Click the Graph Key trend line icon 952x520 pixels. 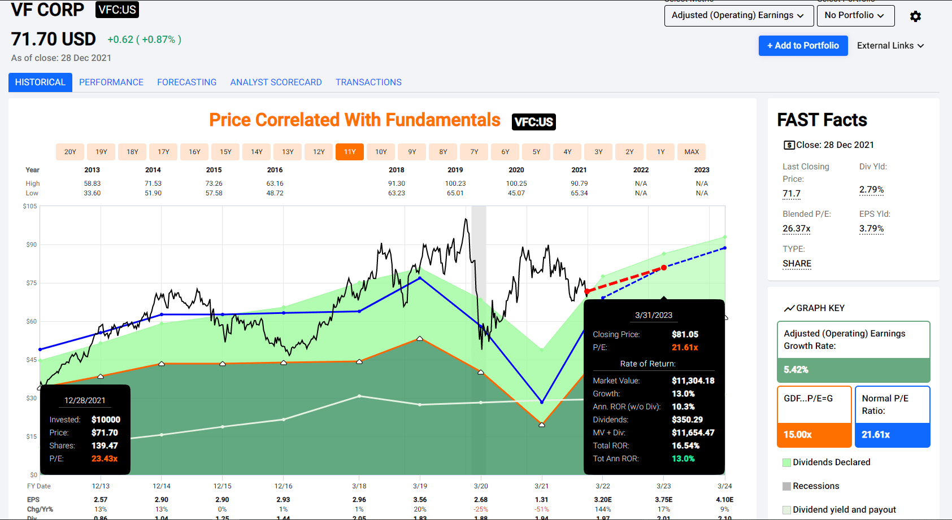(x=789, y=308)
